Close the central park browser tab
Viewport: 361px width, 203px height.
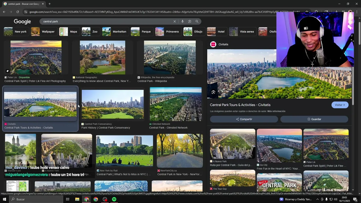click(x=43, y=4)
